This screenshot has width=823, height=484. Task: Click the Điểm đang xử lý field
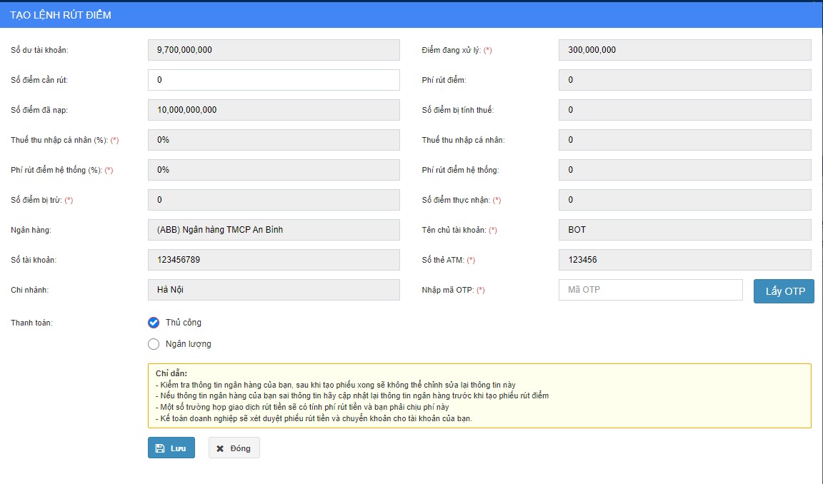point(684,50)
